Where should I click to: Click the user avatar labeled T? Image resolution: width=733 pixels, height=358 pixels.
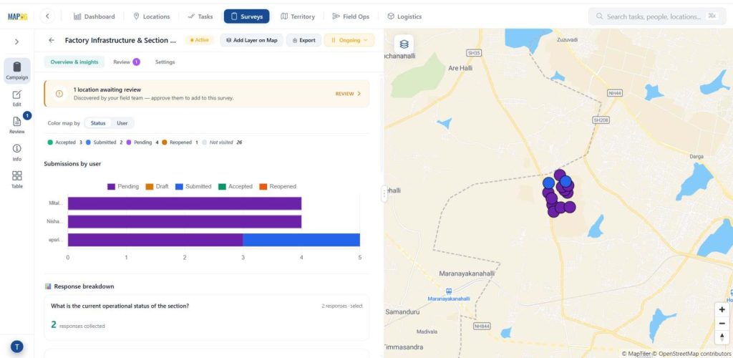17,347
